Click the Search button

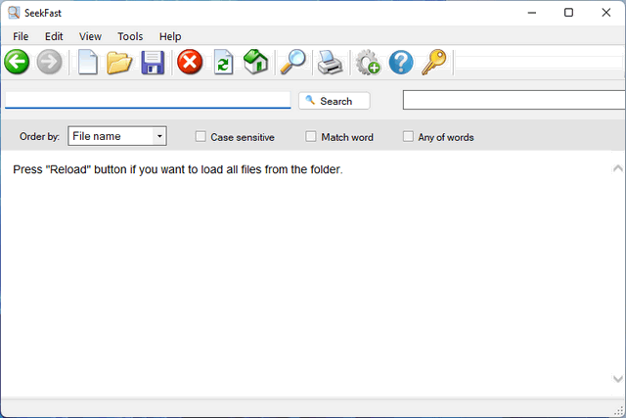coord(335,101)
